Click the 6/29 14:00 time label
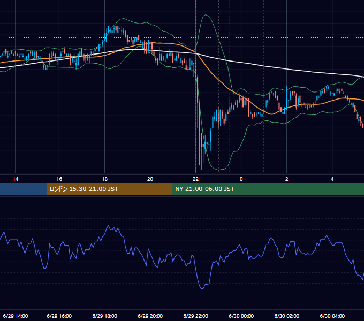Viewport: 364px width, 321px height. [x=16, y=316]
